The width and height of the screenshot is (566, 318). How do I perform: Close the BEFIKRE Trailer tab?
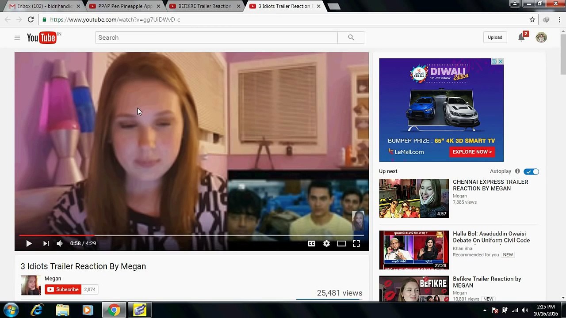pyautogui.click(x=238, y=6)
